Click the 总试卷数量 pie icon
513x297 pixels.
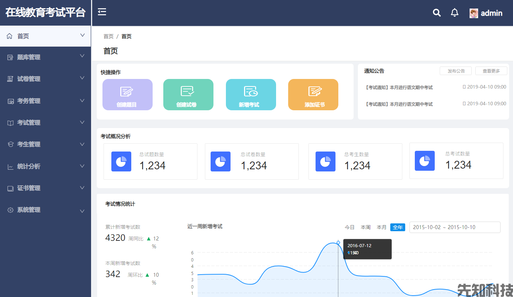pyautogui.click(x=221, y=161)
